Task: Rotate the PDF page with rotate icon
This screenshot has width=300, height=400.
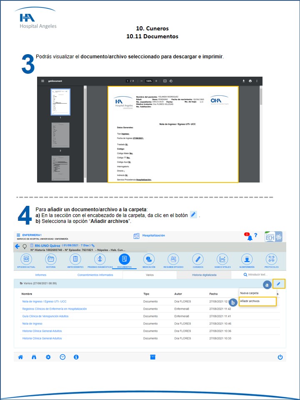Action: coord(171,81)
